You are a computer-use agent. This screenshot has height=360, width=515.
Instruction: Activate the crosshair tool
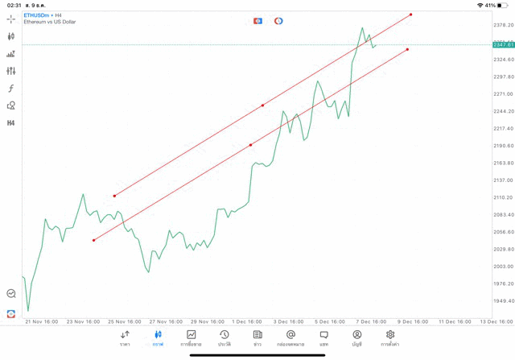11,19
